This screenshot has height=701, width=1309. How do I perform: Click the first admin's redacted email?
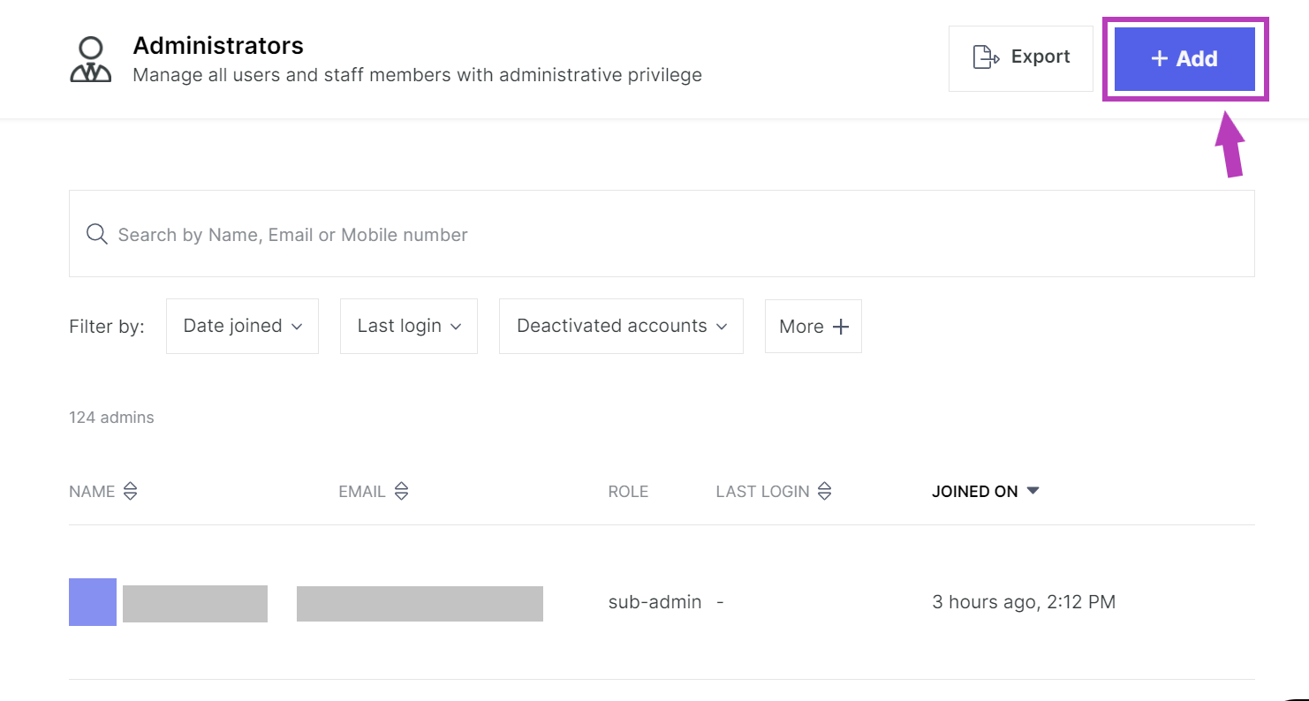point(420,604)
